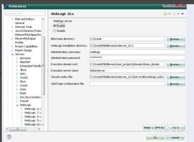Select the Disable radio button

click(x=54, y=31)
